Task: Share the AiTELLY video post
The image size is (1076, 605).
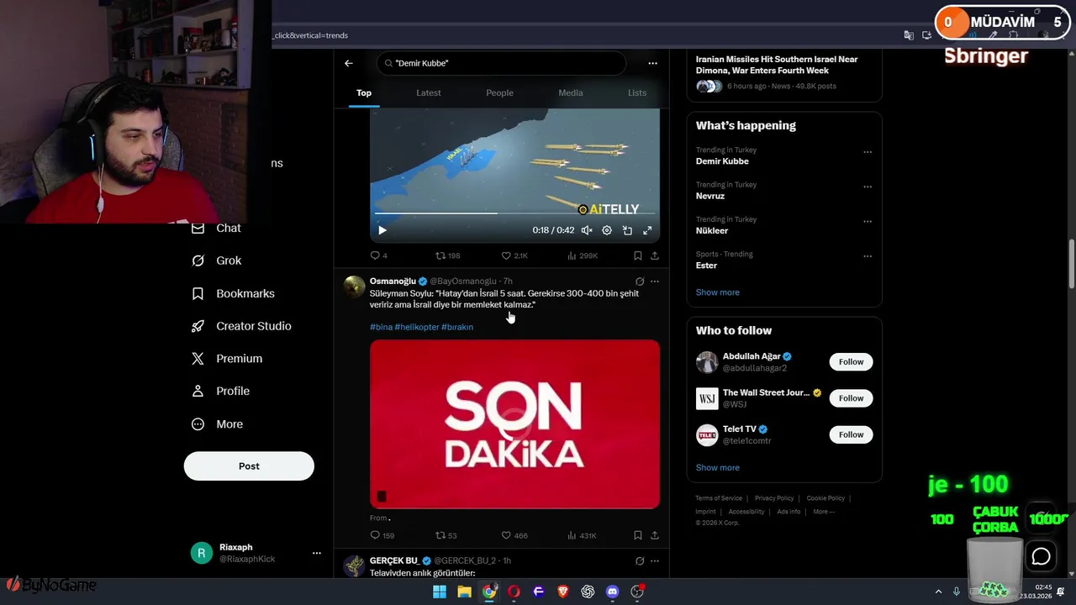Action: coord(655,255)
